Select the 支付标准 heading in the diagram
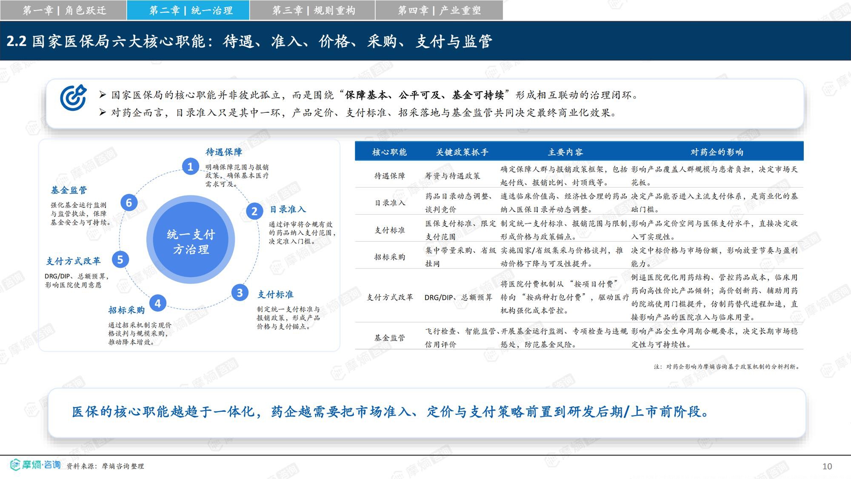Viewport: 851px width, 479px height. point(275,295)
